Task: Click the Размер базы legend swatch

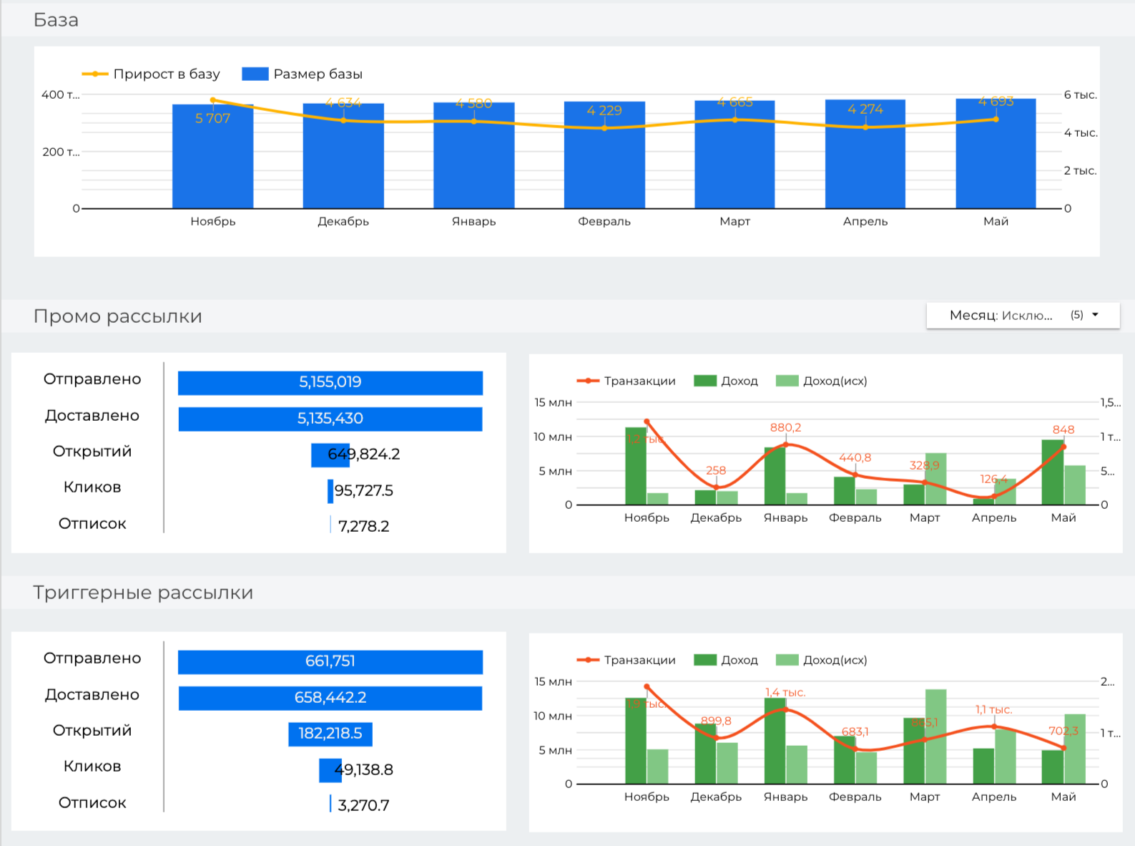Action: 255,74
